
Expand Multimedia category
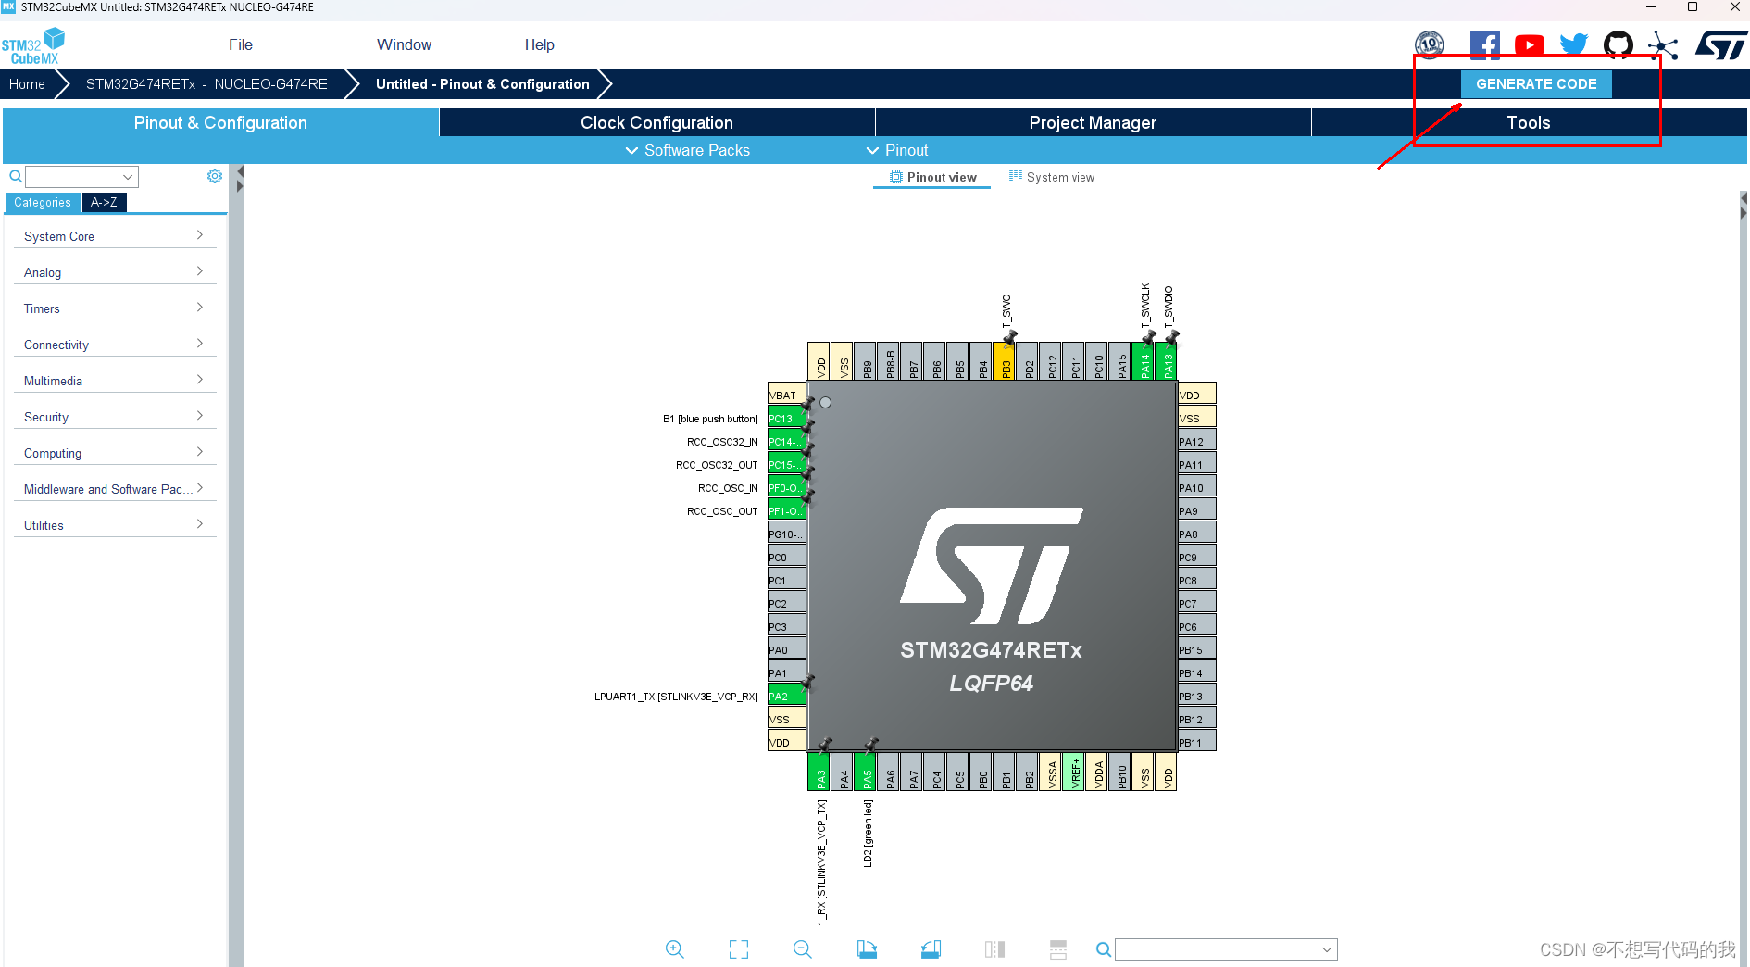tap(115, 381)
